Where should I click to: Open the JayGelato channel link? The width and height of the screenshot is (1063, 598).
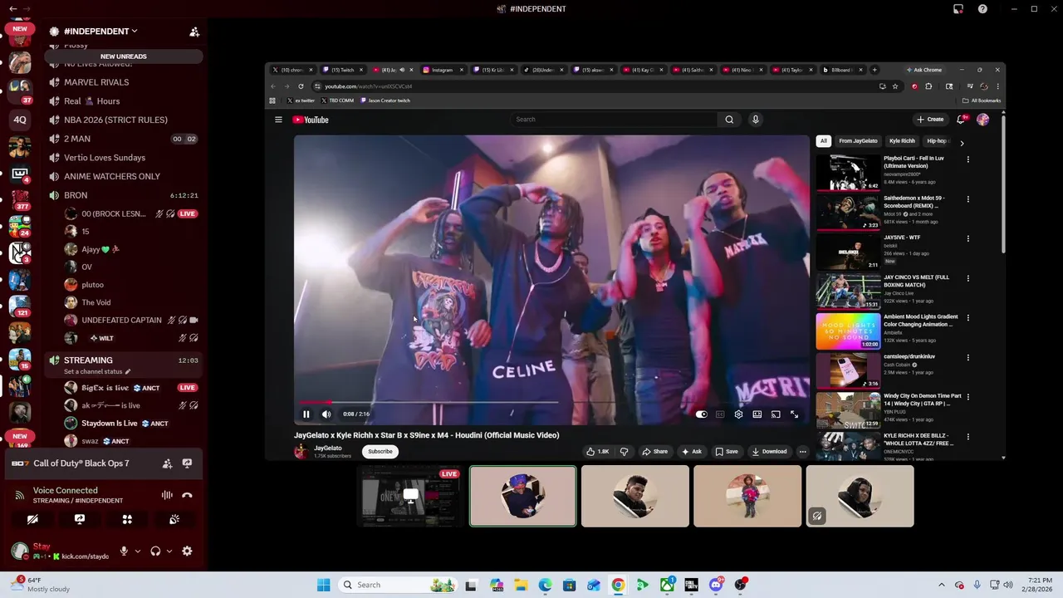pyautogui.click(x=327, y=448)
